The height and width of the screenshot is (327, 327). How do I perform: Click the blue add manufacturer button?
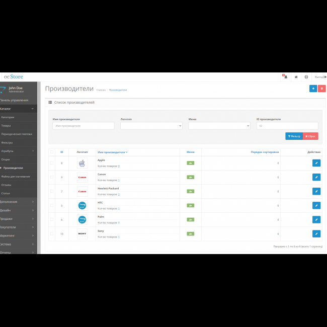tap(313, 89)
